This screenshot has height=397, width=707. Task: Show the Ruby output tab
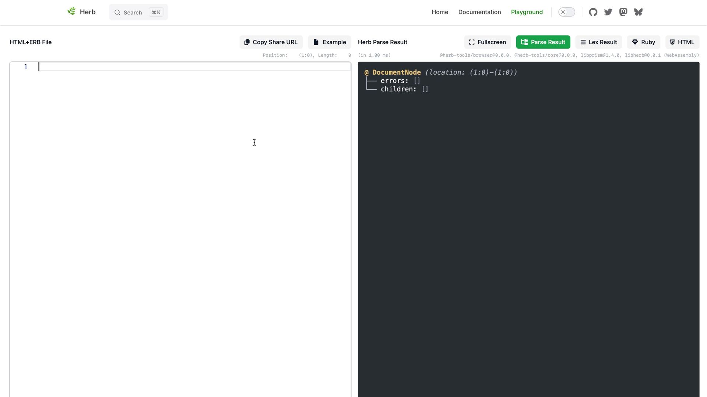coord(643,42)
